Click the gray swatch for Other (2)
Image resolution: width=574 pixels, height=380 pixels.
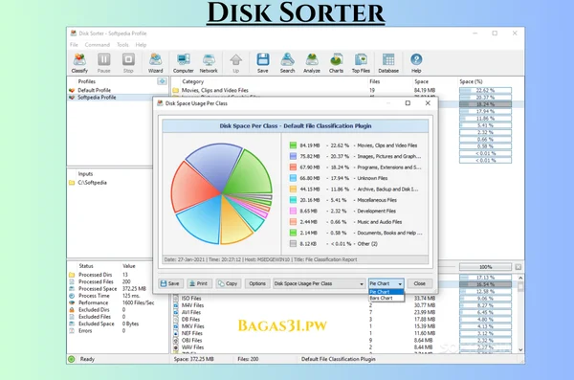(293, 244)
